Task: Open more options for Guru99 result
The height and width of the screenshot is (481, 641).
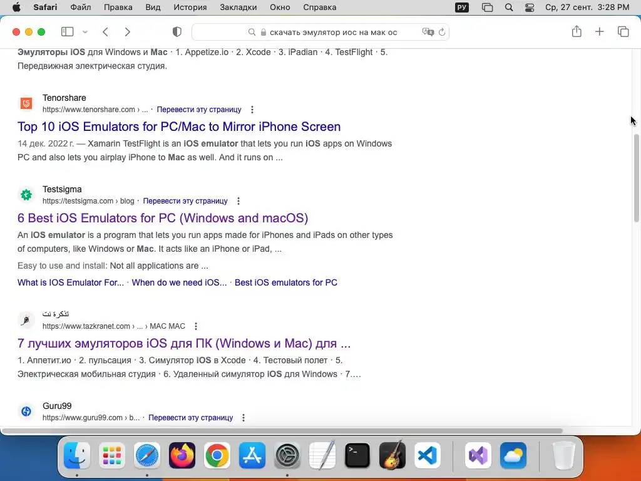Action: [x=244, y=418]
